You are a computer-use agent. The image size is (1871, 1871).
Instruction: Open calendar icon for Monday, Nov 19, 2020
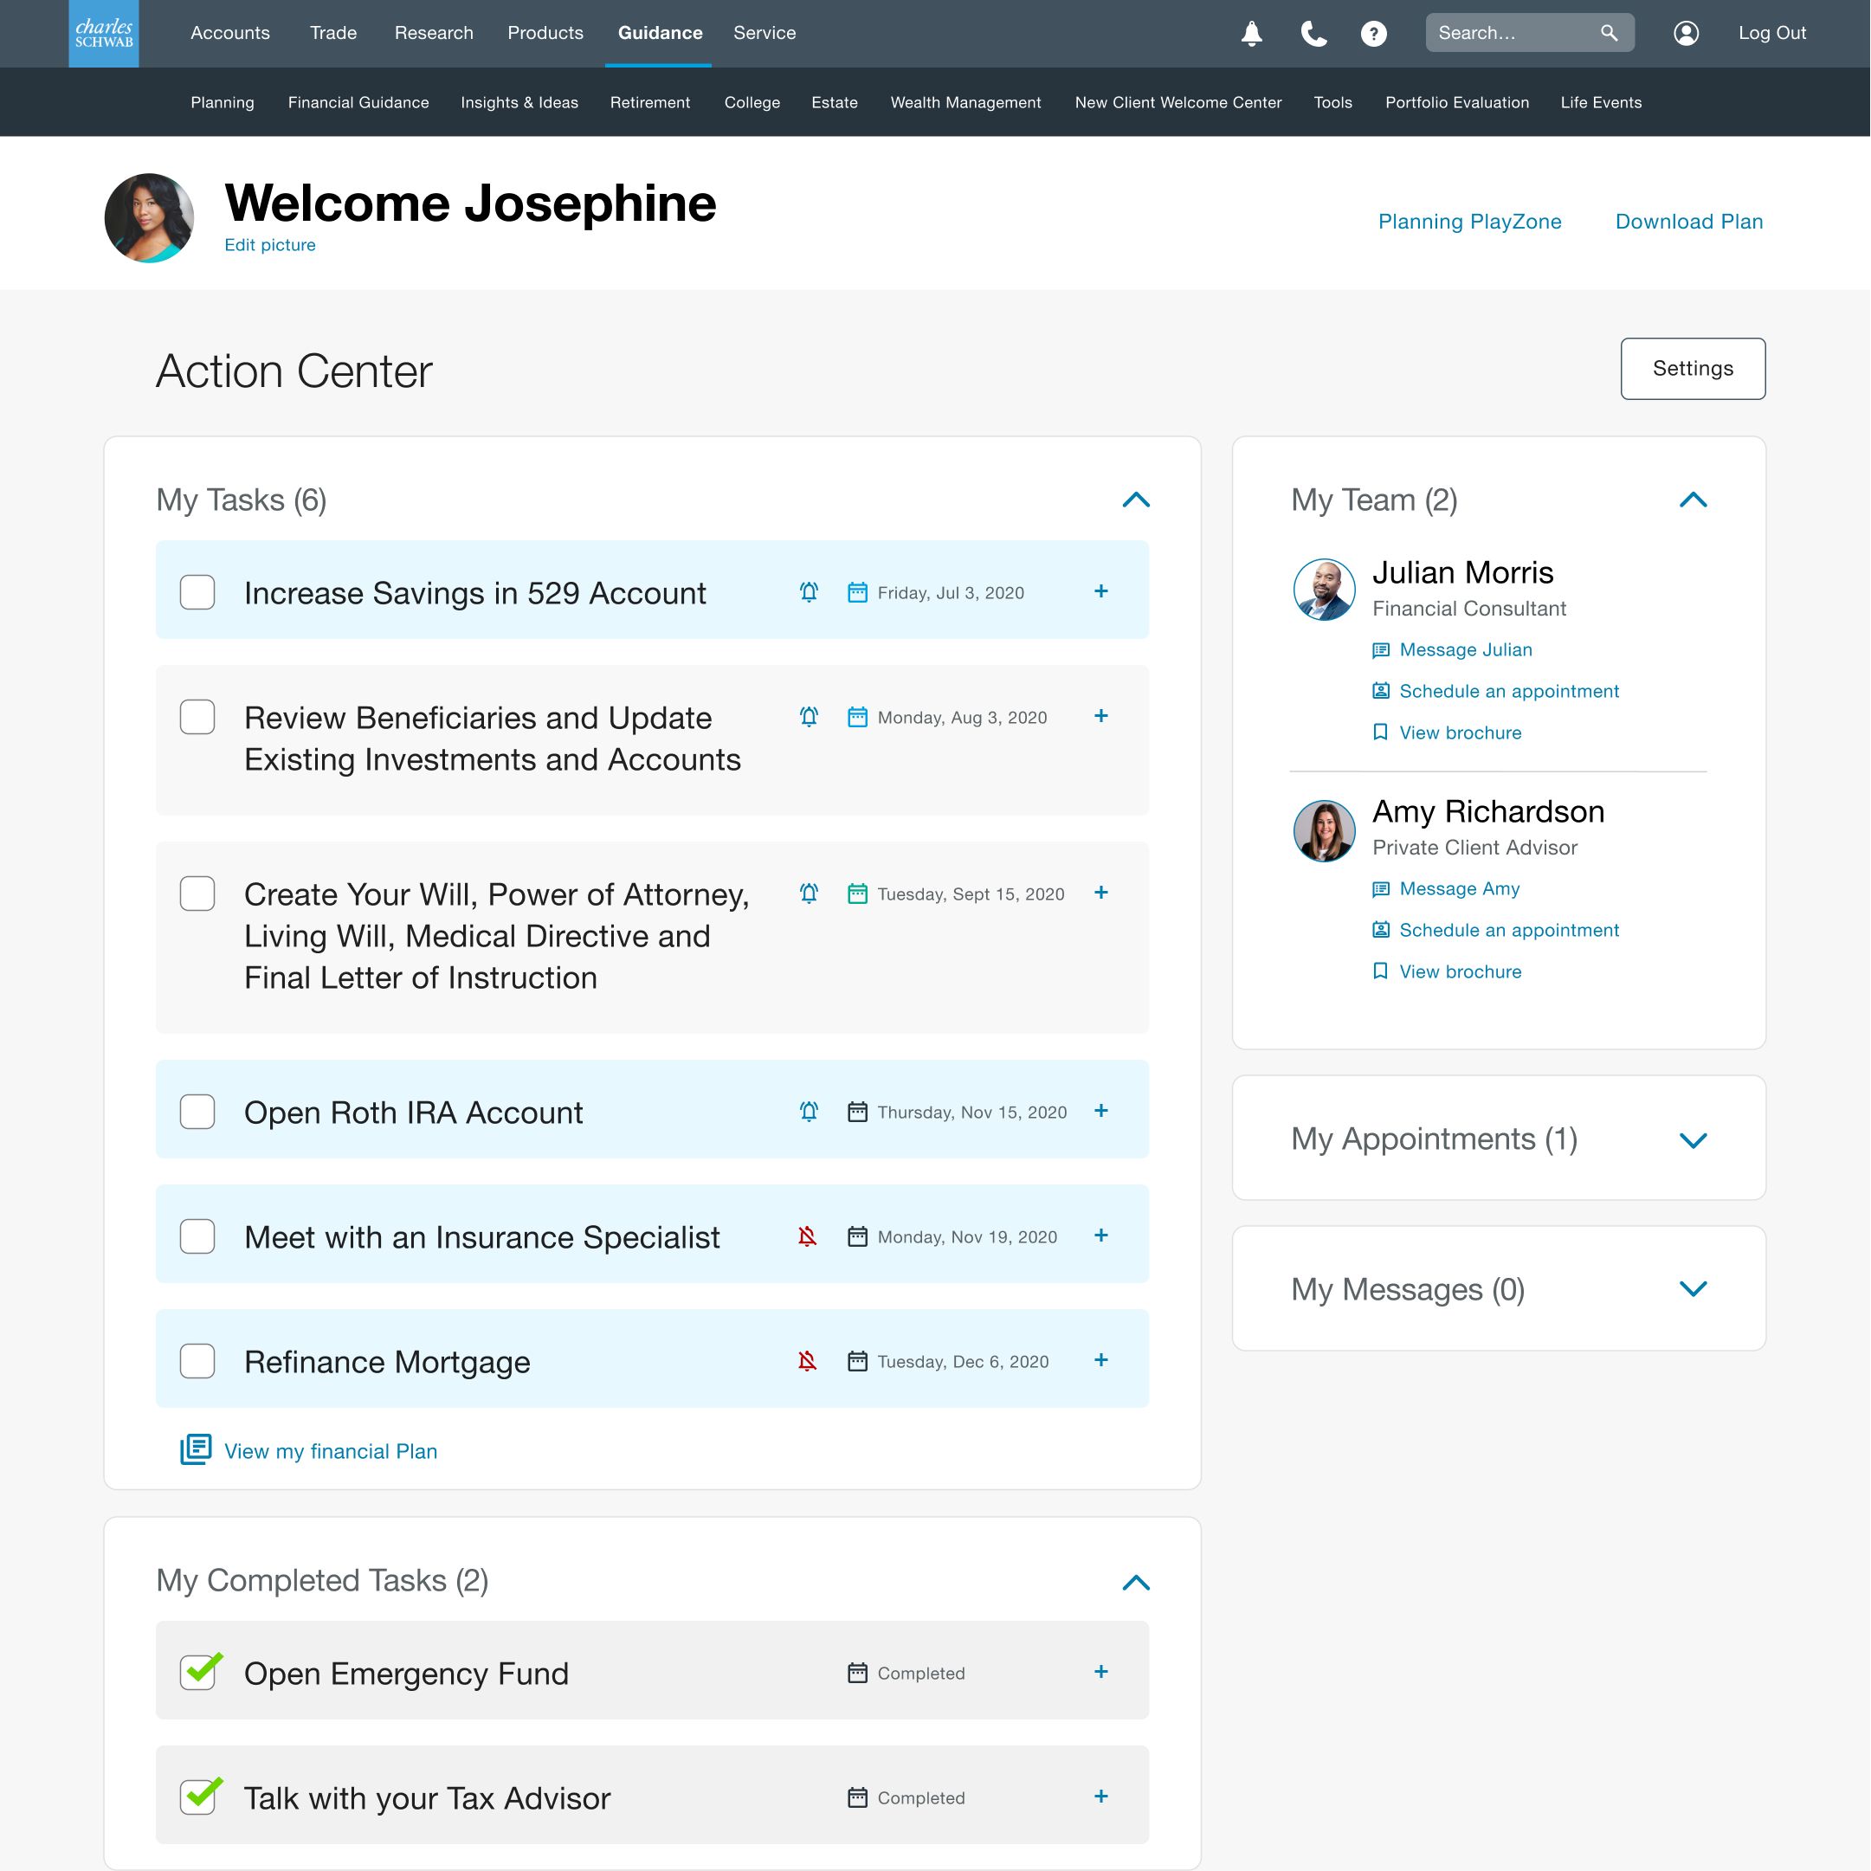tap(857, 1236)
